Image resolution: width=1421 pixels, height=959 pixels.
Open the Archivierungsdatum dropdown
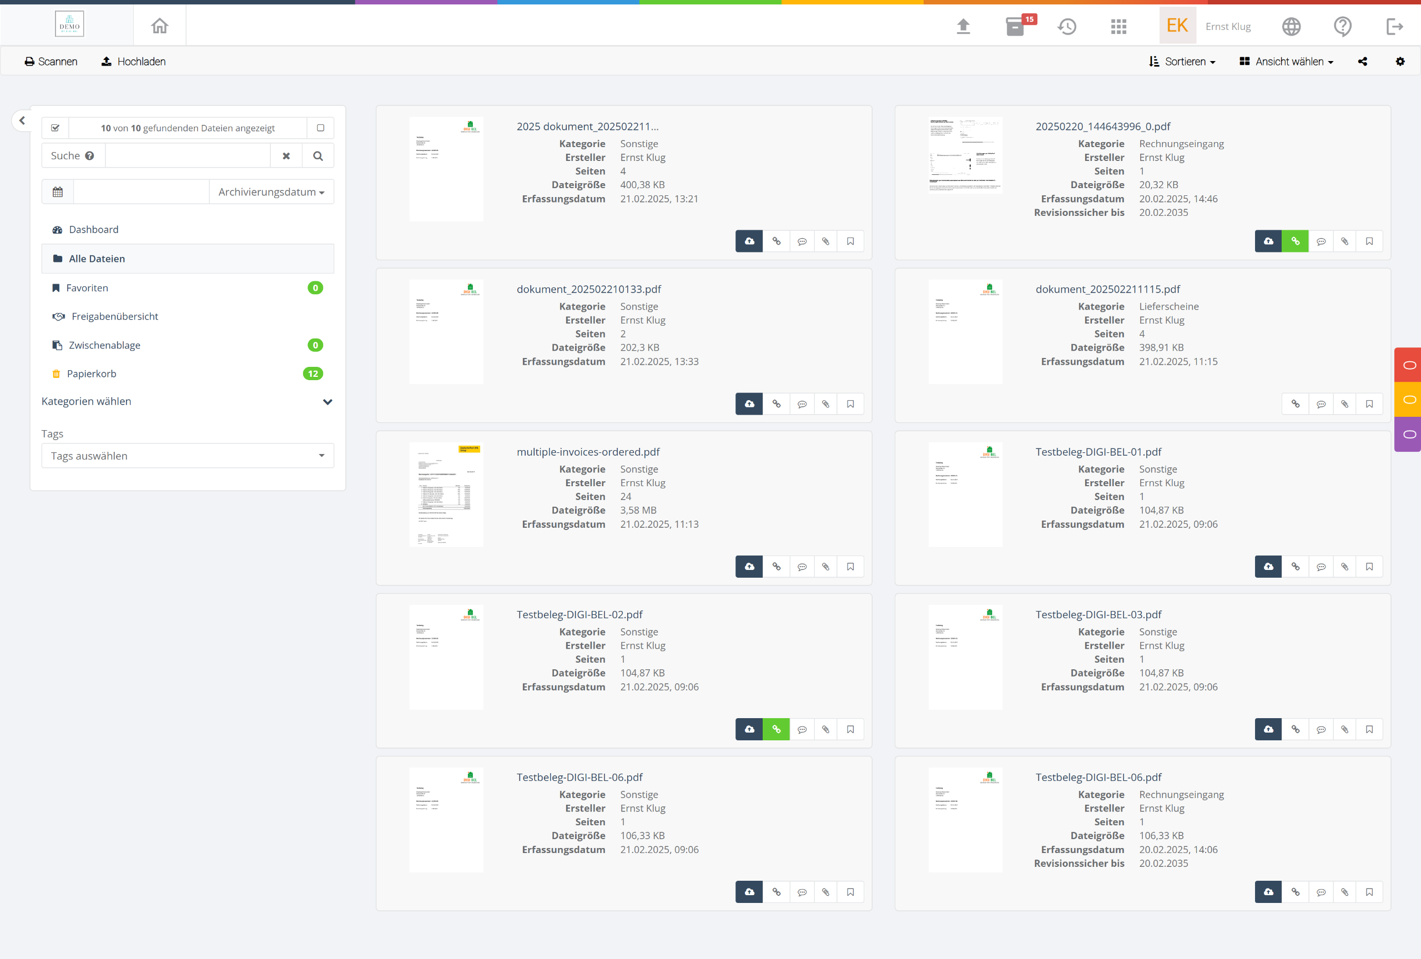click(x=271, y=192)
